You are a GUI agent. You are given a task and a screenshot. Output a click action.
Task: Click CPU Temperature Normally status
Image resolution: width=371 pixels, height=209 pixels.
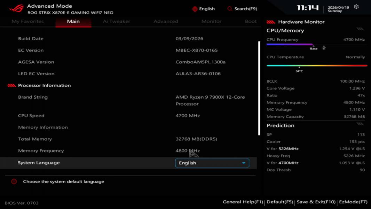click(x=355, y=57)
